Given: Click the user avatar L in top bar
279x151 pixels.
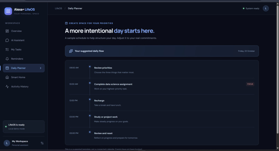Looking at the screenshot, I should point(265,8).
